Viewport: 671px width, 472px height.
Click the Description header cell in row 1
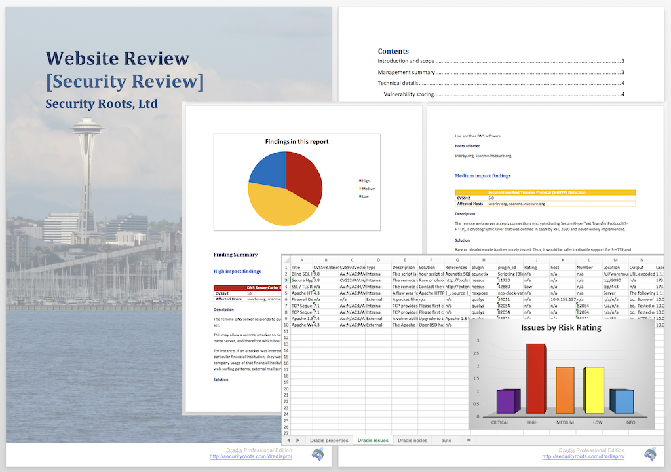click(404, 268)
